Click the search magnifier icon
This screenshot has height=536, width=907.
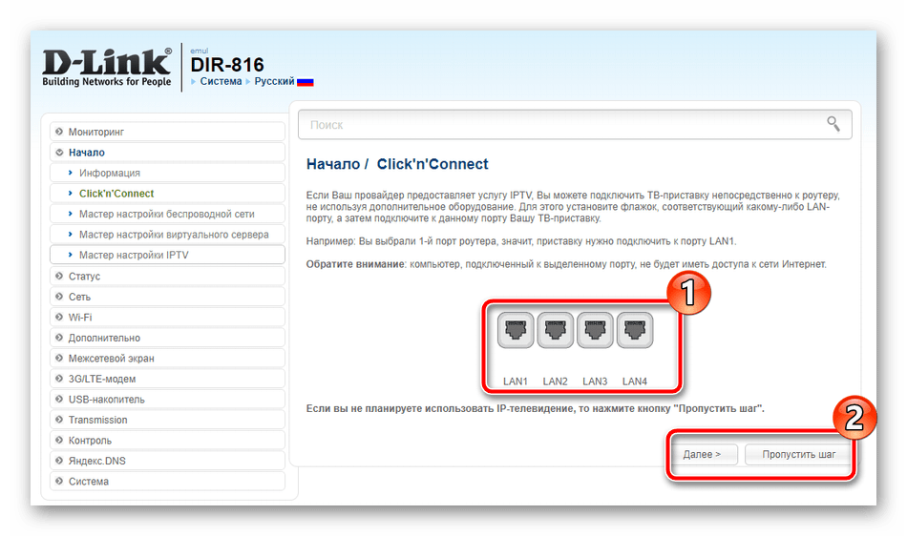[833, 124]
